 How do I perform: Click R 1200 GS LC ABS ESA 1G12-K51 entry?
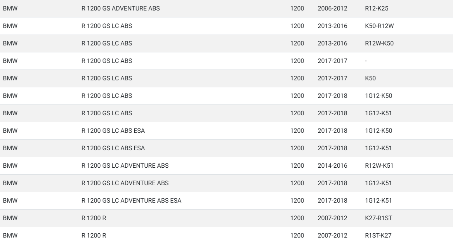[227, 148]
